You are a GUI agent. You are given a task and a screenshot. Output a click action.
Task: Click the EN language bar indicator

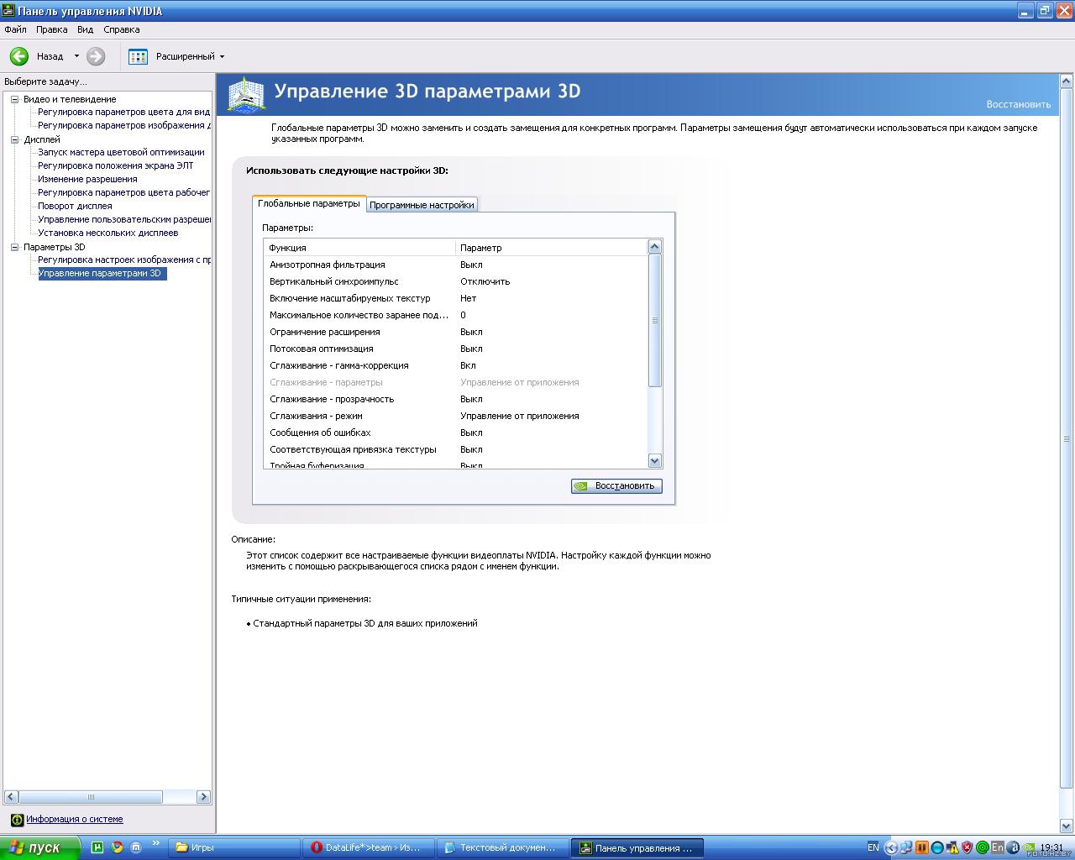873,847
